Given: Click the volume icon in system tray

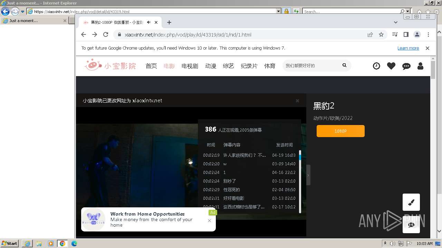Looking at the screenshot, I should 393,244.
